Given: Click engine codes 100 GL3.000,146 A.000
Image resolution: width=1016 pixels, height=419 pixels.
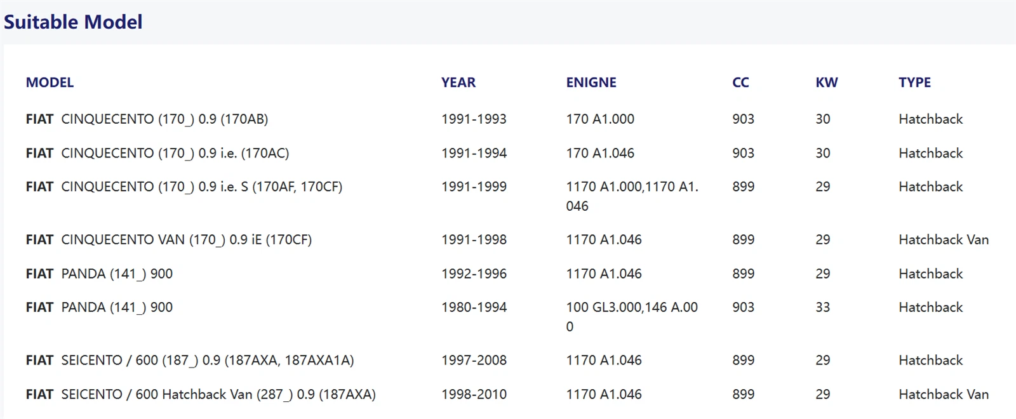Looking at the screenshot, I should pos(632,317).
